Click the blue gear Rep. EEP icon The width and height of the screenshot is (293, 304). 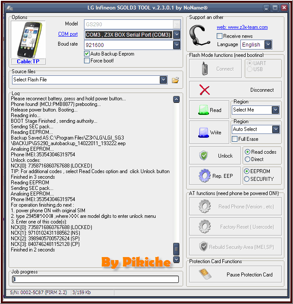tap(205, 176)
